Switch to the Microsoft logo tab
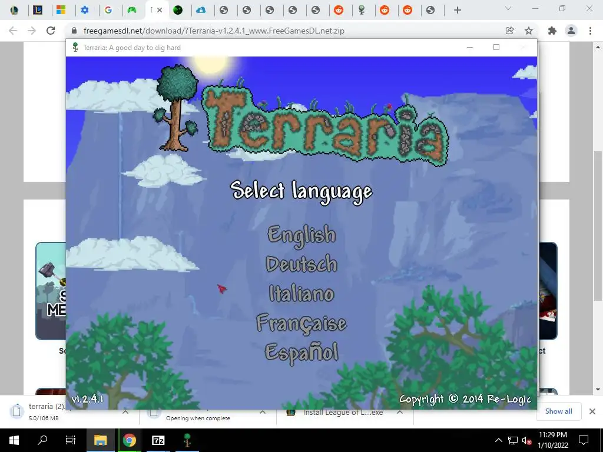Screen dimensions: 603x452 61,10
